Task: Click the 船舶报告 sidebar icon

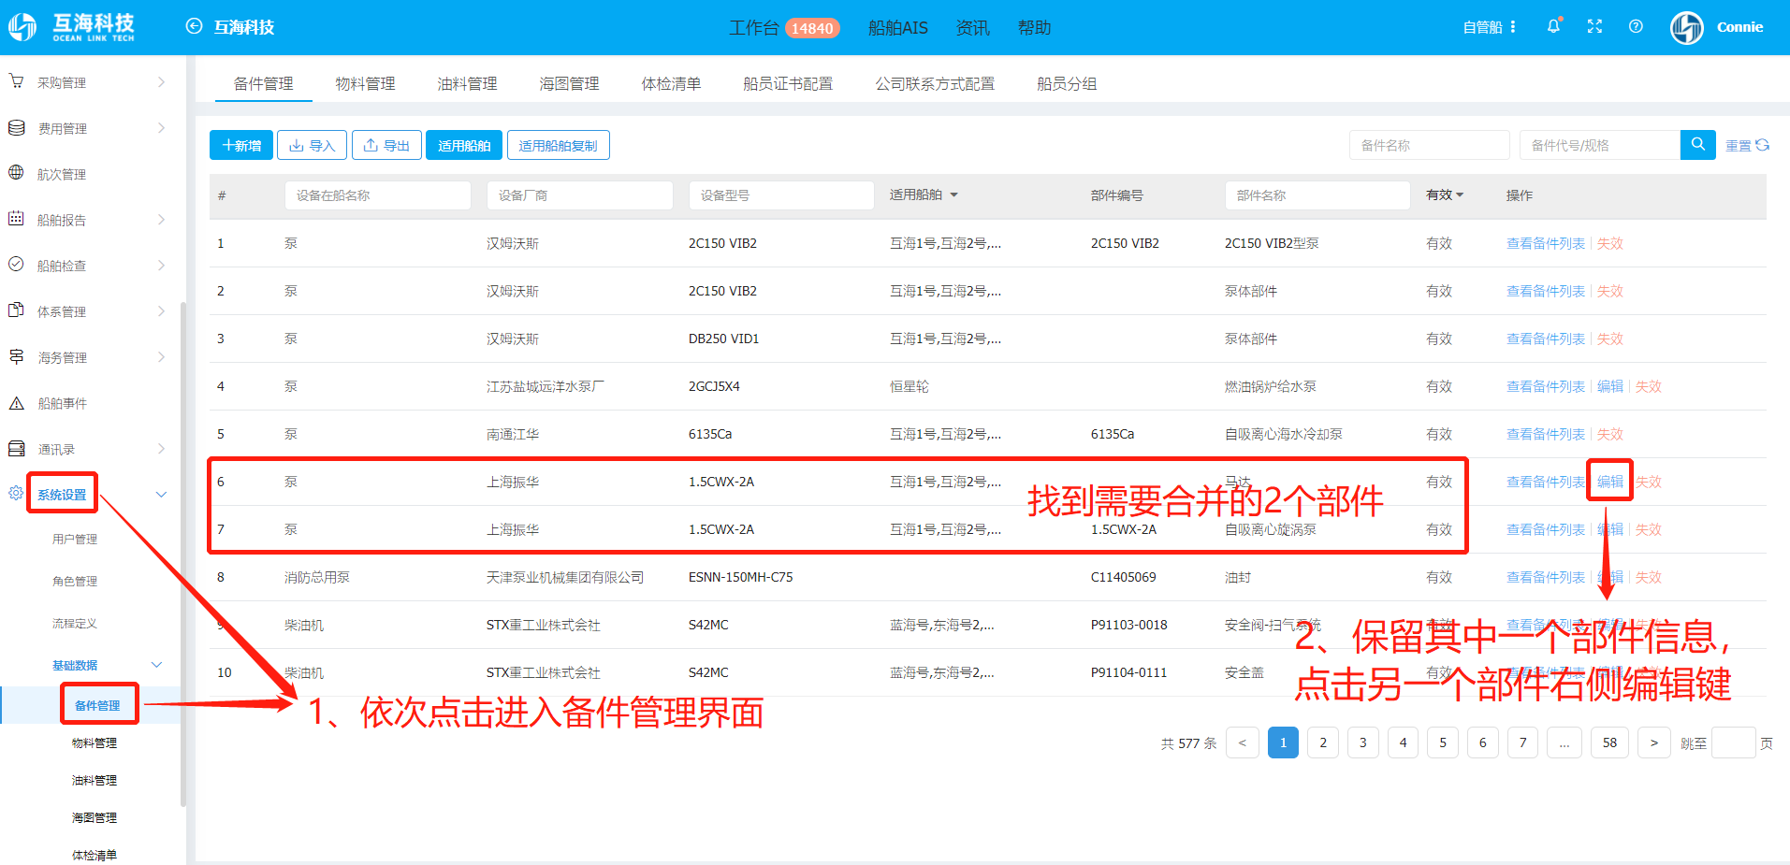Action: click(x=16, y=219)
